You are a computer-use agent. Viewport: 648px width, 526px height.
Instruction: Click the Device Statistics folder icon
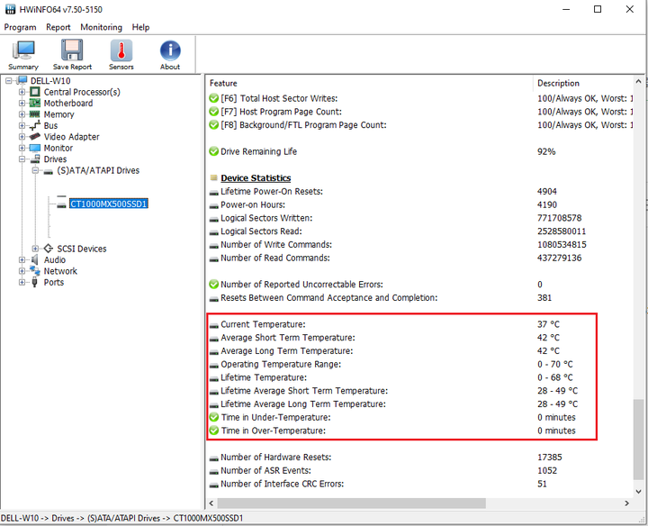[213, 177]
